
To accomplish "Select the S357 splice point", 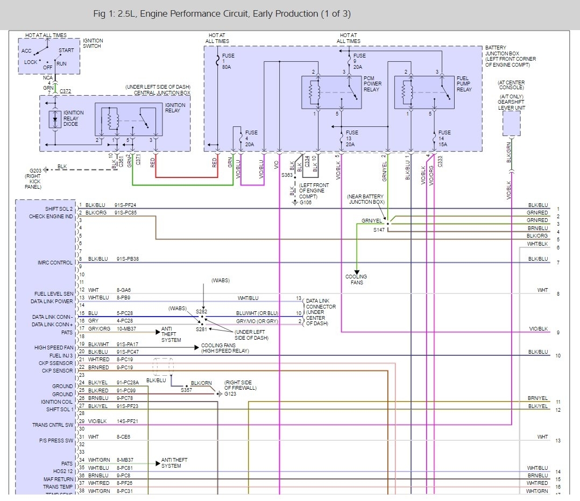I will 186,386.
